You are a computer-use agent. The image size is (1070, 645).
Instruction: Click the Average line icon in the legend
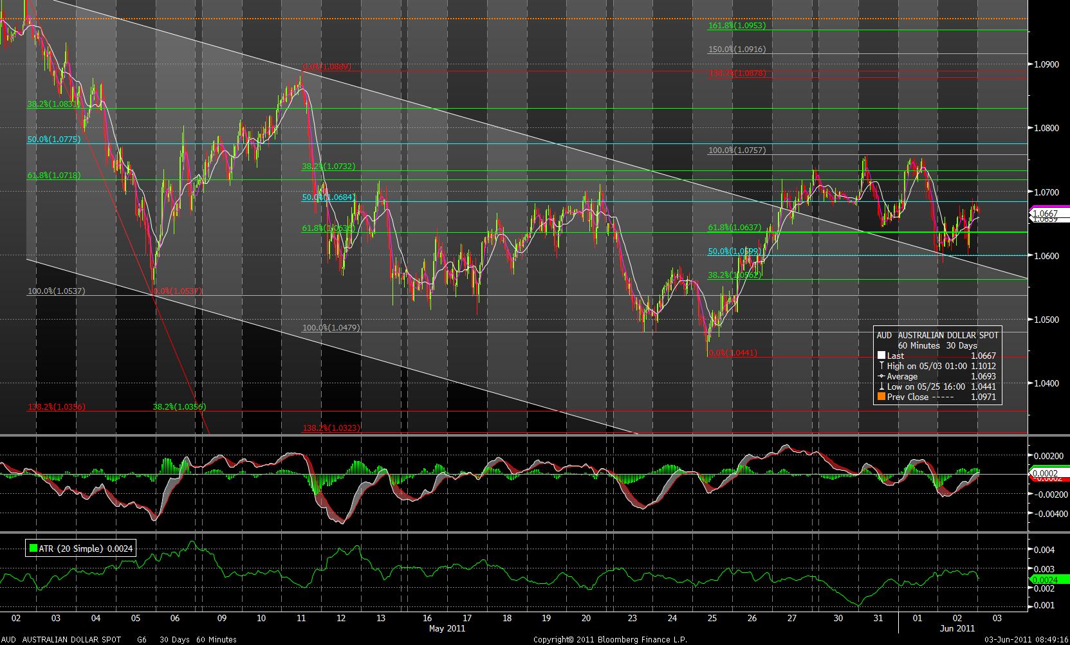pos(881,376)
